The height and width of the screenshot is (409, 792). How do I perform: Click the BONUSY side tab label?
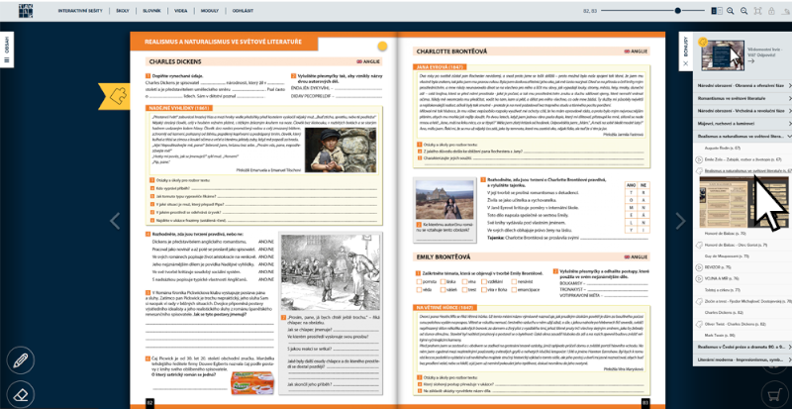point(685,46)
